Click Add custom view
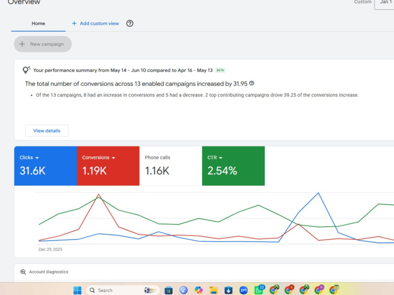394x295 pixels. pyautogui.click(x=95, y=23)
